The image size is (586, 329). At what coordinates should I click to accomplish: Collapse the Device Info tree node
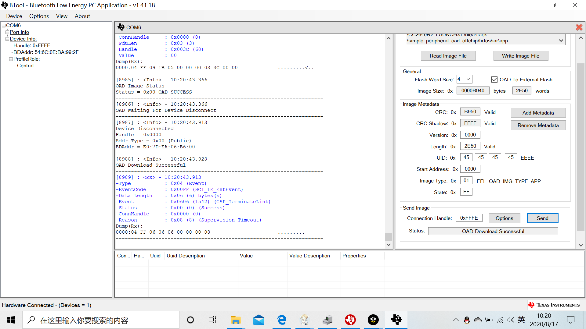click(7, 39)
